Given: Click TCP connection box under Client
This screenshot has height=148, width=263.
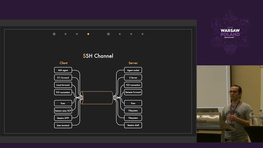Looking at the screenshot, I should point(63,92).
